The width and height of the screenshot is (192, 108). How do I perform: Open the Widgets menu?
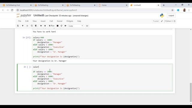70,21
